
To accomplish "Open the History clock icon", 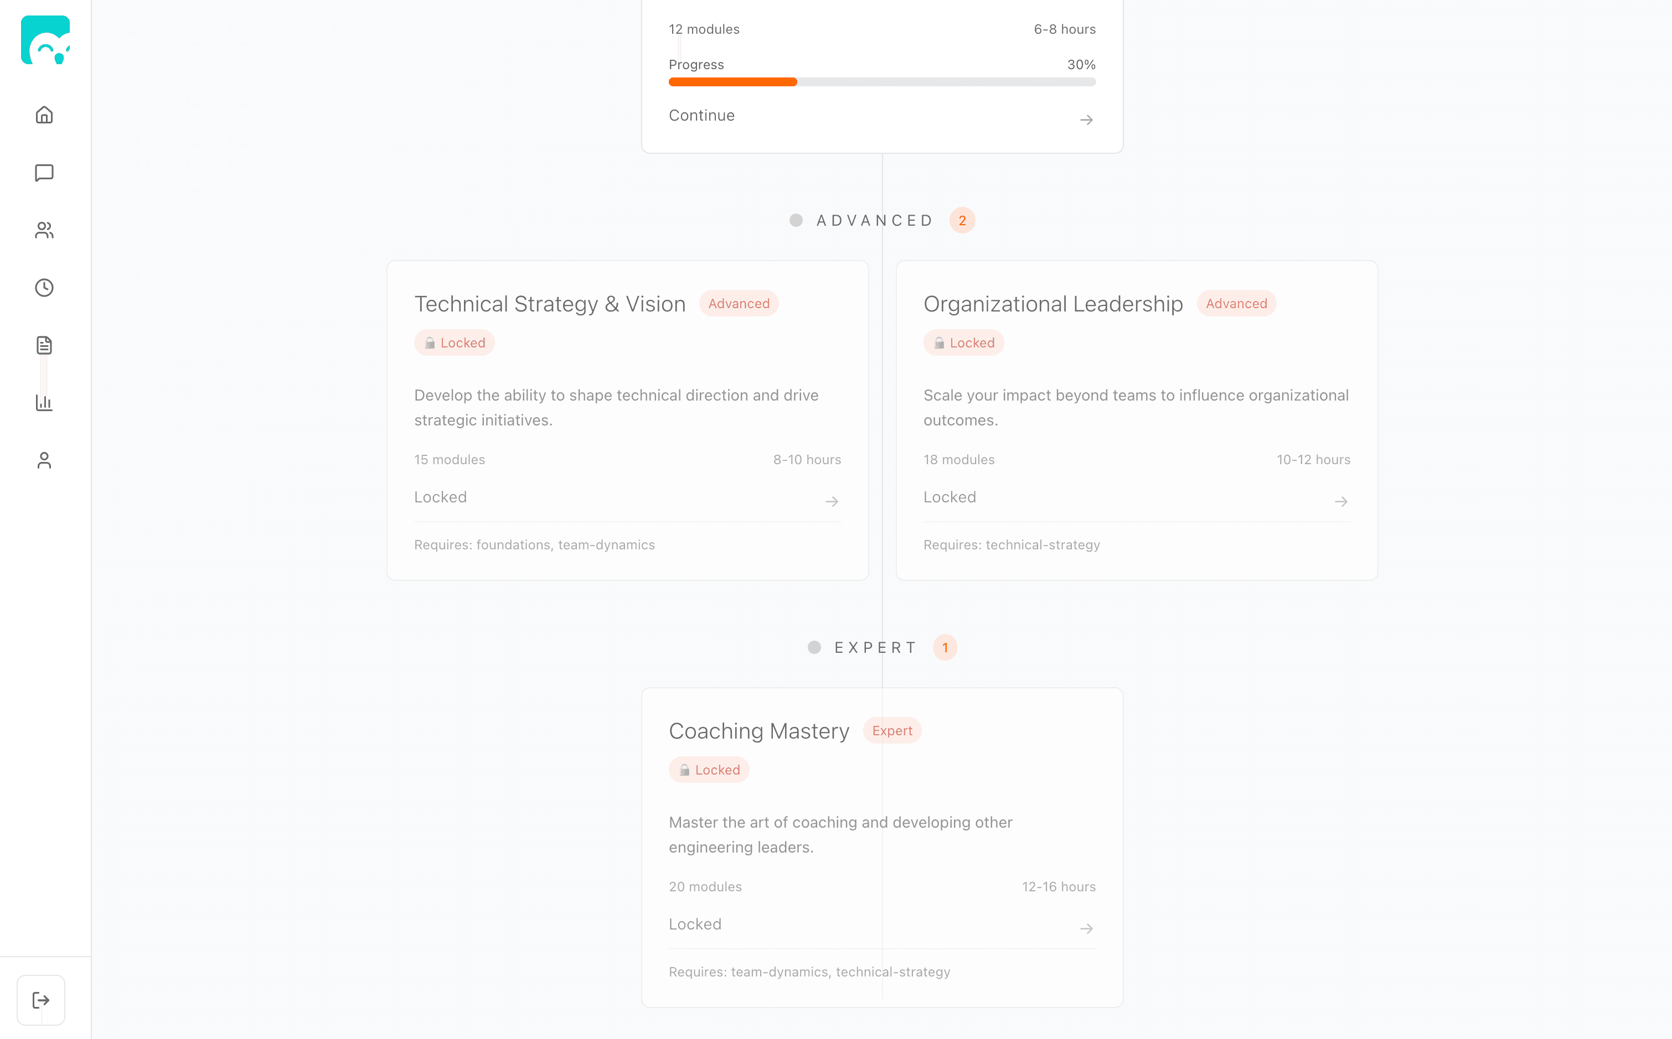I will [x=44, y=288].
